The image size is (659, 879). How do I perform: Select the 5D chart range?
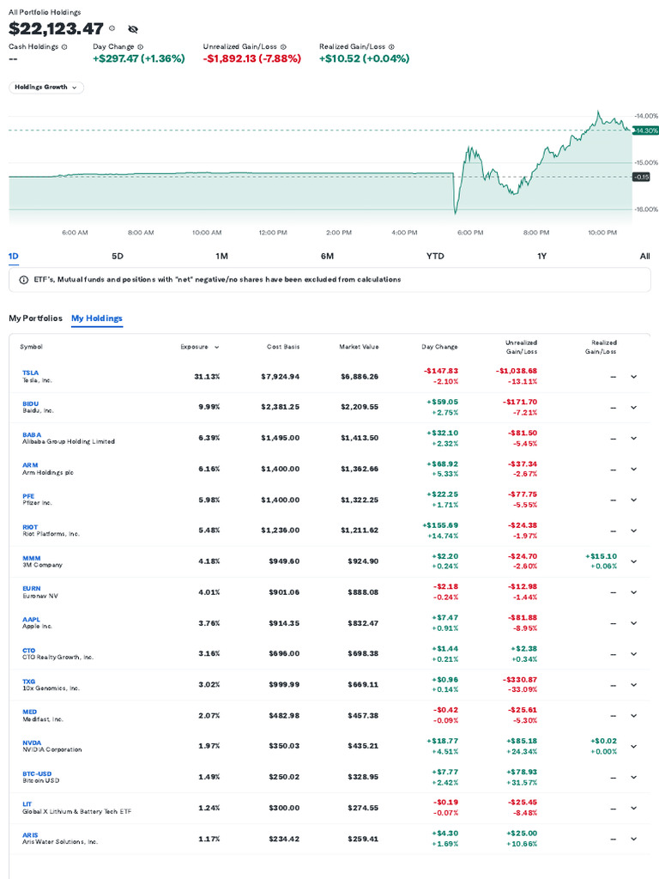118,256
